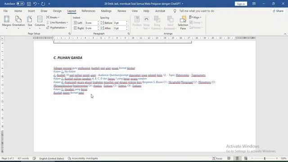Redo the last action
Image resolution: width=288 pixels, height=162 pixels.
tap(43, 4)
